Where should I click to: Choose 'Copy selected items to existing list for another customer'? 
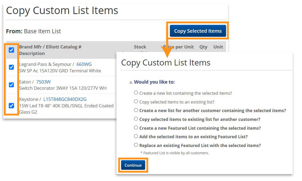pyautogui.click(x=136, y=119)
